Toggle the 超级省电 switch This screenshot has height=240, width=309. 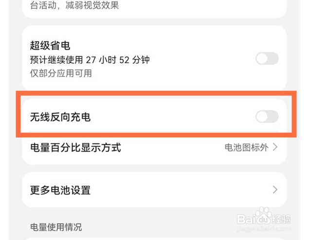tap(267, 59)
